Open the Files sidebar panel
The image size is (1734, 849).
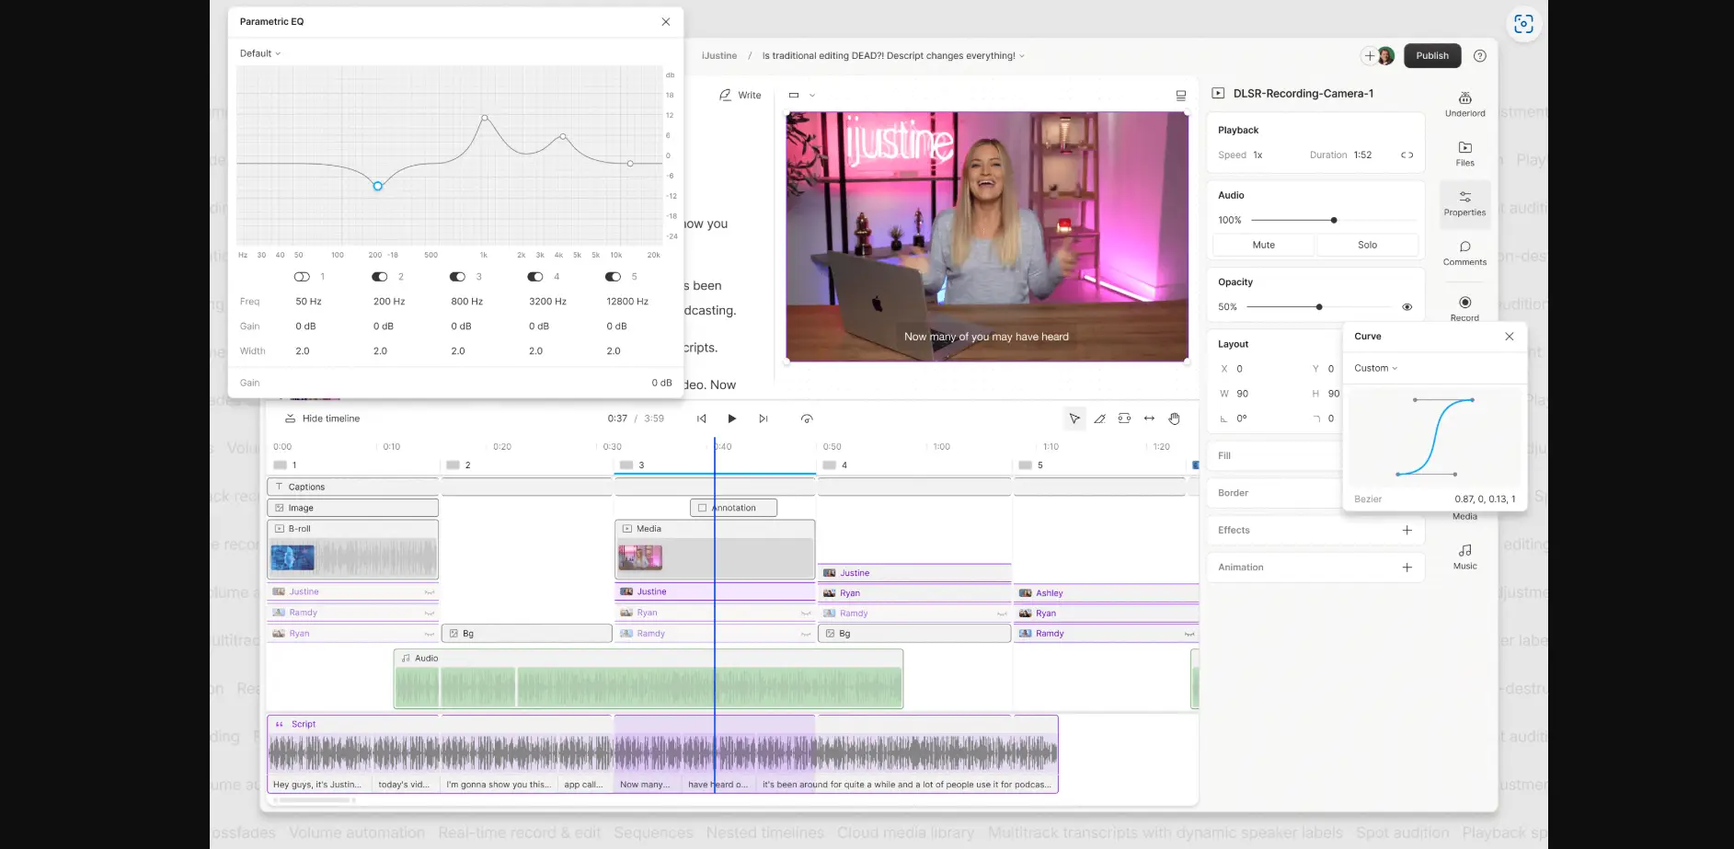[x=1464, y=154]
